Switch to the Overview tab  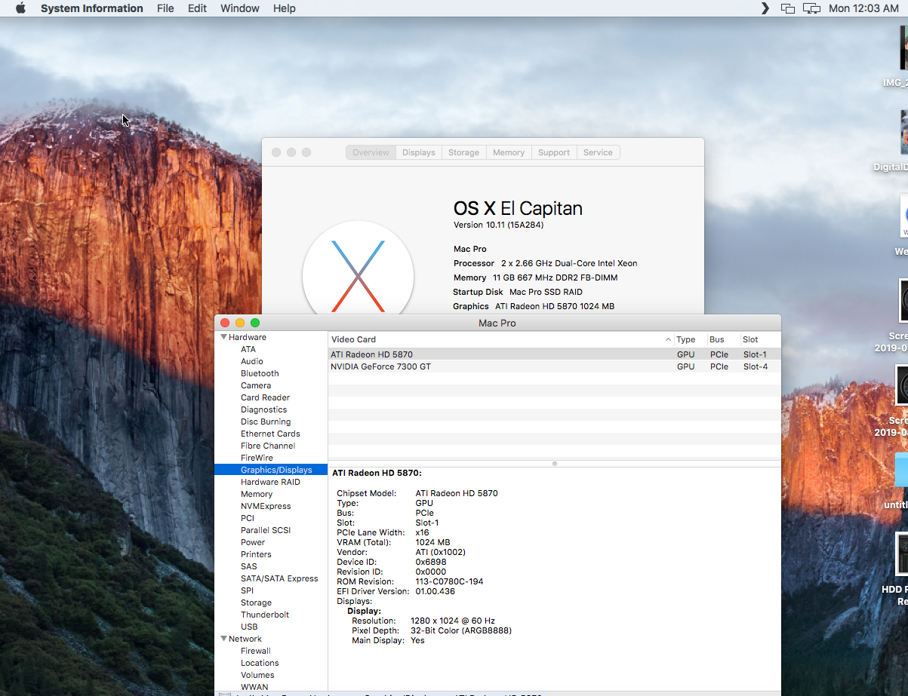point(371,152)
